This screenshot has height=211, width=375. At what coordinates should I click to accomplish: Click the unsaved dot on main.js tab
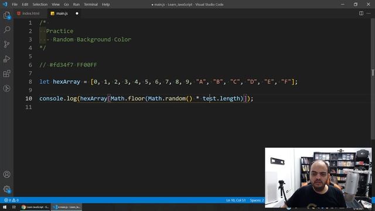click(77, 13)
